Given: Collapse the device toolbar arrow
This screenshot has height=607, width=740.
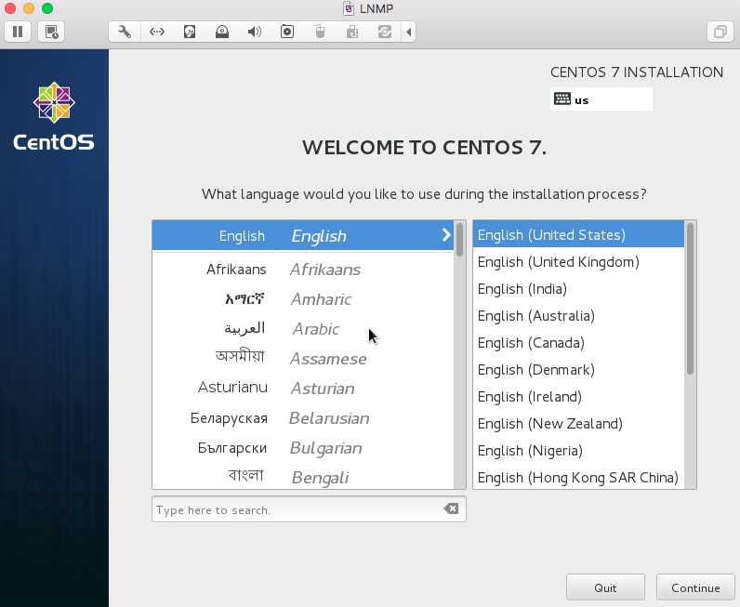Looking at the screenshot, I should (x=409, y=32).
